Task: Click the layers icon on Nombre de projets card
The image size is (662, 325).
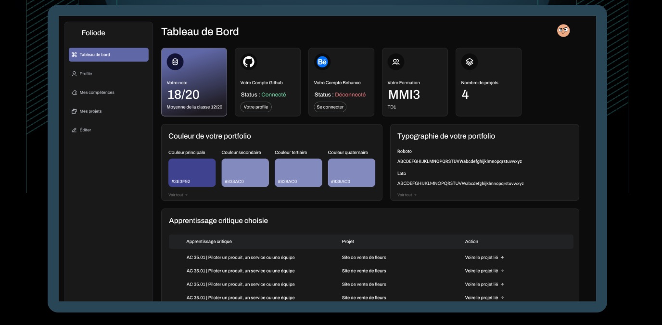Action: click(x=469, y=62)
